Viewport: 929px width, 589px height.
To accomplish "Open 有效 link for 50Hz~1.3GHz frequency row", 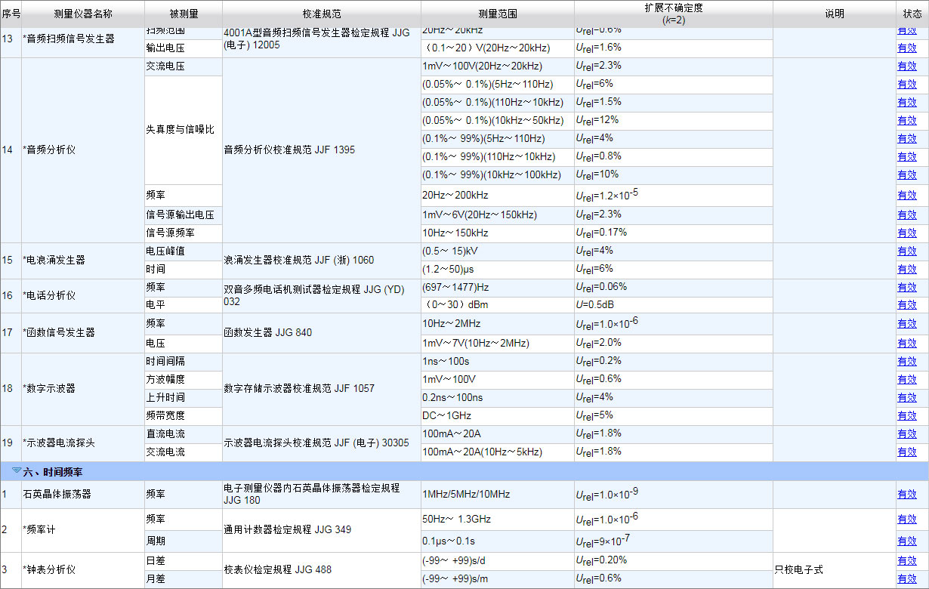I will point(906,520).
